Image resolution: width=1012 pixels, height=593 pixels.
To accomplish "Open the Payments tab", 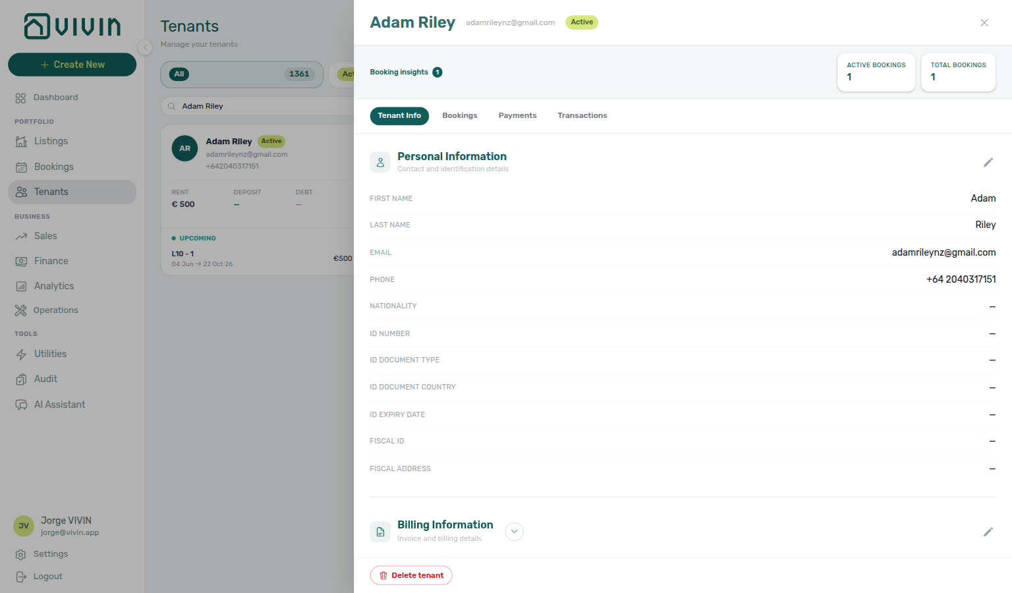I will click(x=517, y=116).
